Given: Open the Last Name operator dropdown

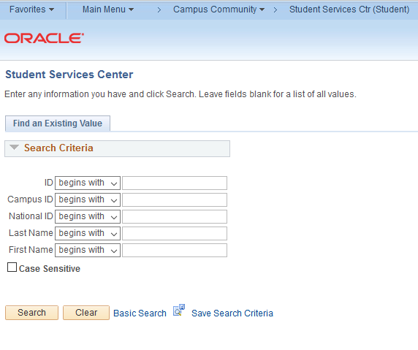Looking at the screenshot, I should [x=88, y=233].
